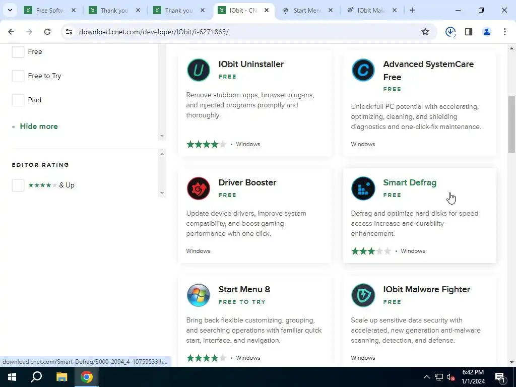516x387 pixels.
Task: Switch to first Thank you tab
Action: [x=114, y=10]
